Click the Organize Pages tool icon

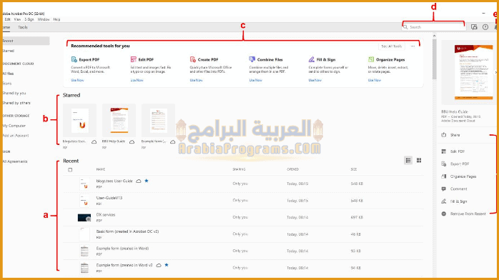pyautogui.click(x=371, y=59)
